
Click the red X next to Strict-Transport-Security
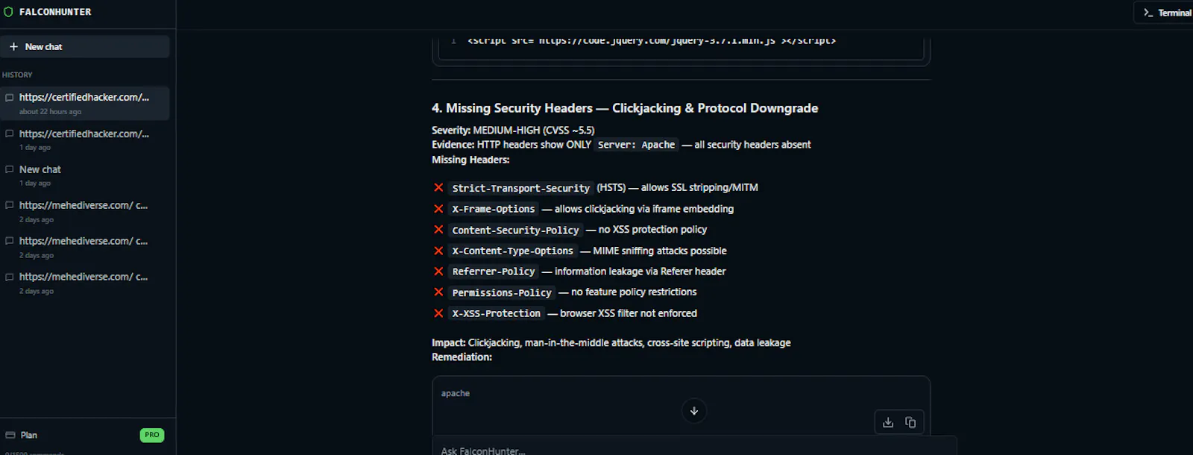[x=438, y=188]
